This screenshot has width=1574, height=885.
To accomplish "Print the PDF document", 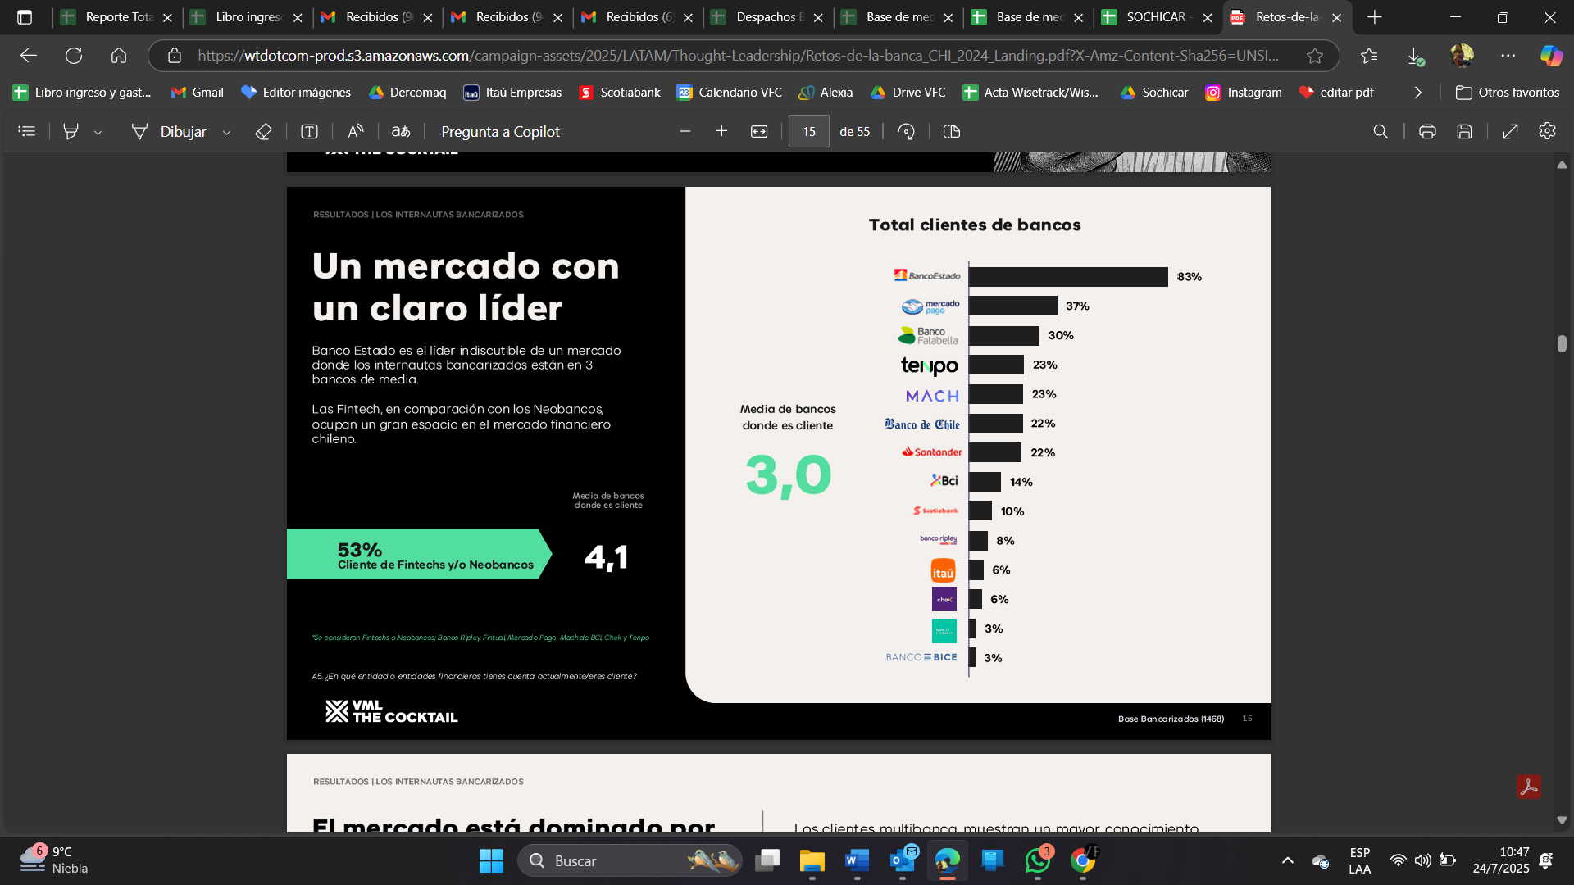I will point(1427,131).
